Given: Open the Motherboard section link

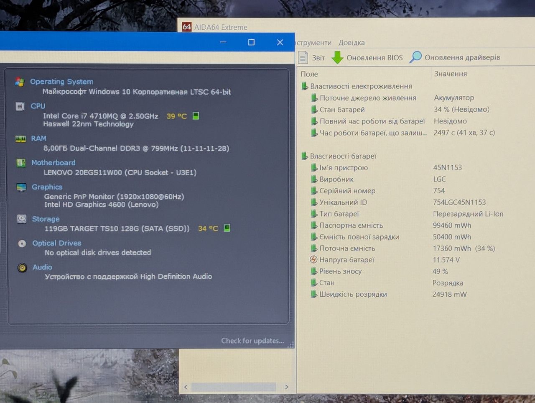Looking at the screenshot, I should click(53, 162).
